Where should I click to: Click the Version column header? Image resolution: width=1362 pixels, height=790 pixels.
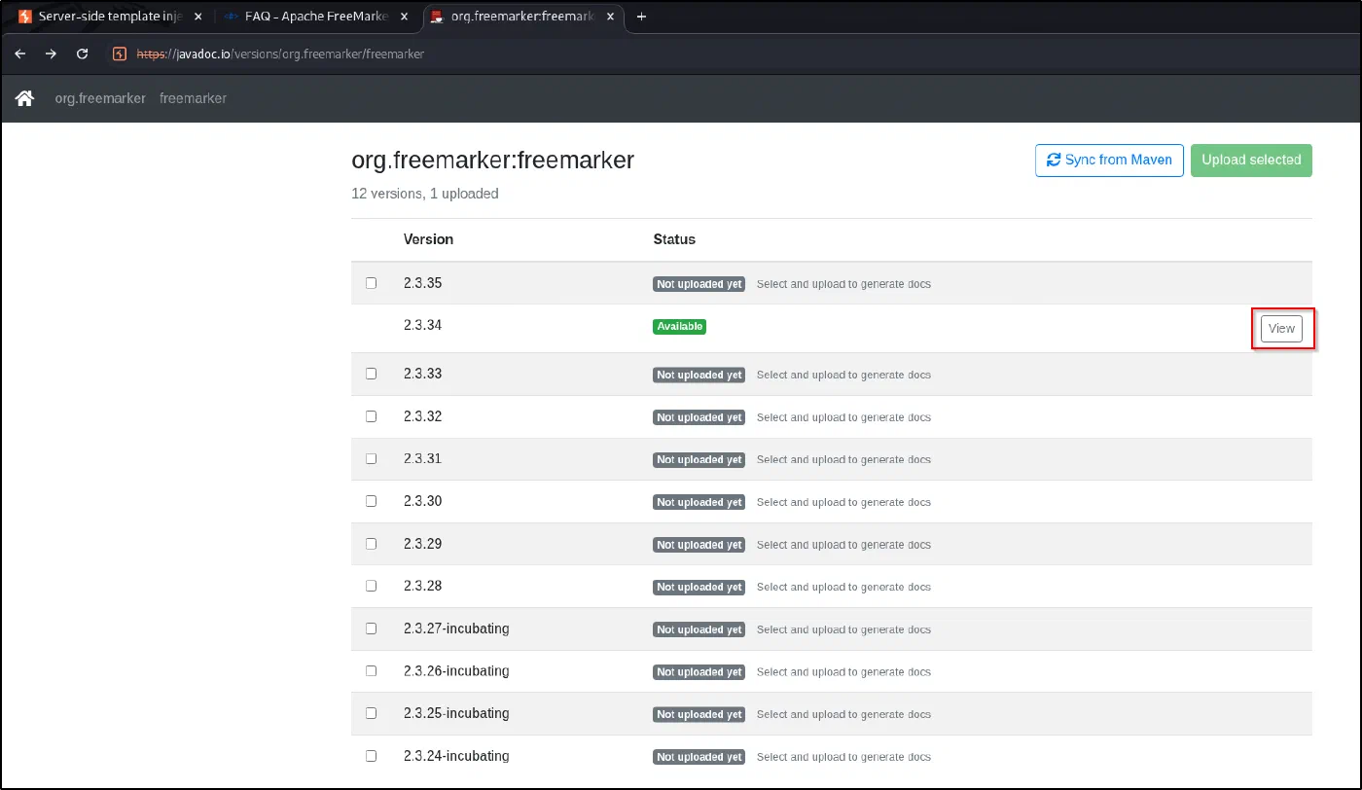tap(428, 239)
